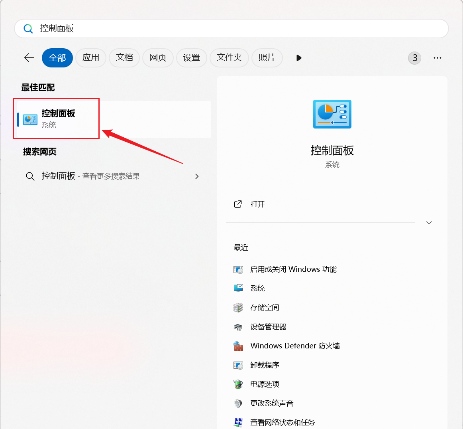Open recent item 存储空间
This screenshot has width=463, height=429.
pos(265,308)
